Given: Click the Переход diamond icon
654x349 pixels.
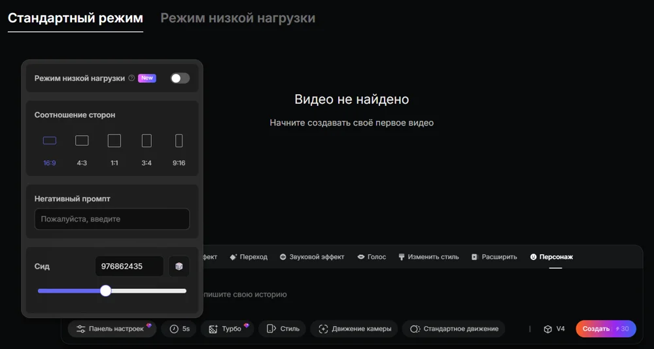Looking at the screenshot, I should click(x=233, y=257).
